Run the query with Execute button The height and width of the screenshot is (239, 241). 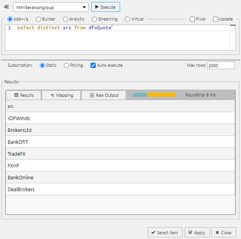point(106,7)
